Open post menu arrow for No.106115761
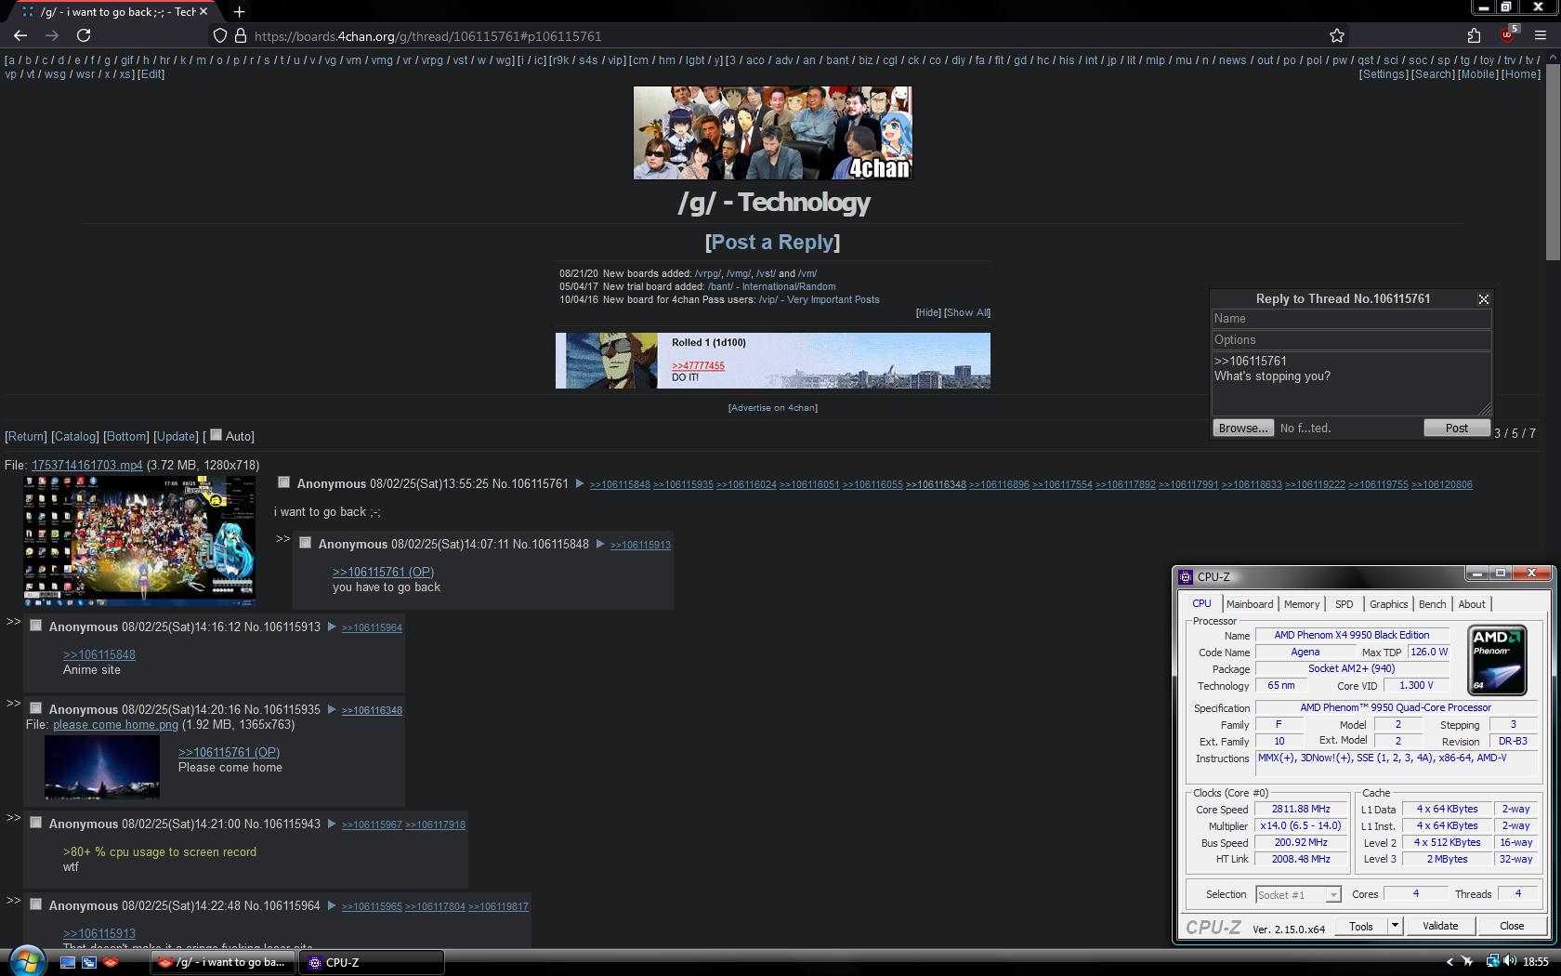Viewport: 1561px width, 976px height. [x=580, y=483]
